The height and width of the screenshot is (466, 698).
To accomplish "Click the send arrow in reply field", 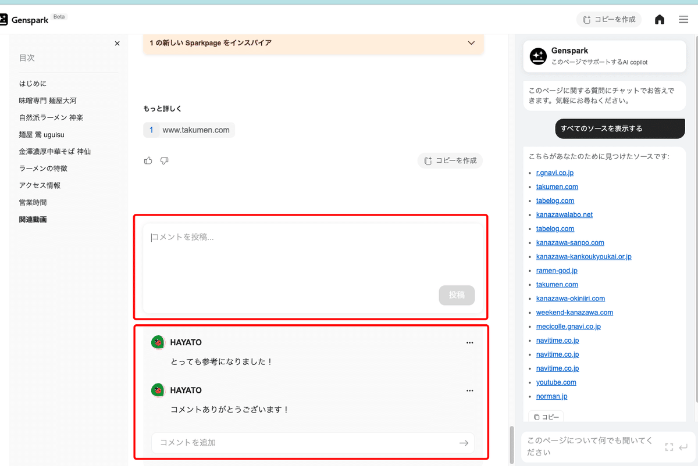I will pos(464,443).
